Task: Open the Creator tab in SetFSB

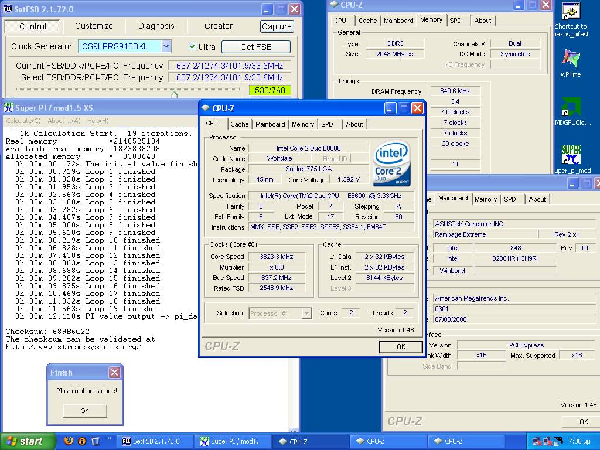Action: [x=218, y=26]
